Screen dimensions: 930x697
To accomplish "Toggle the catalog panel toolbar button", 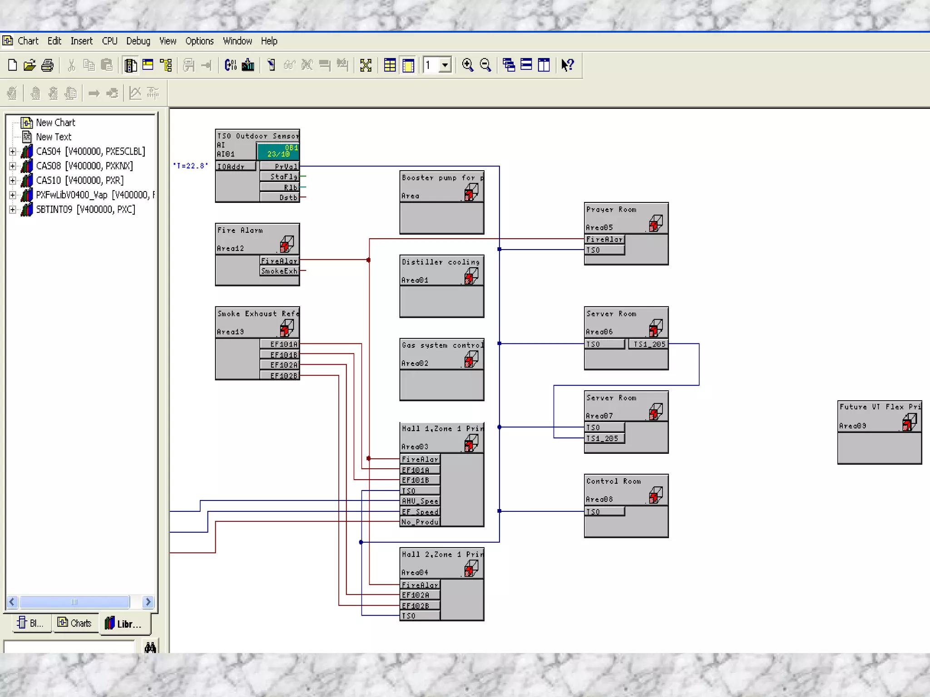I will coord(131,65).
